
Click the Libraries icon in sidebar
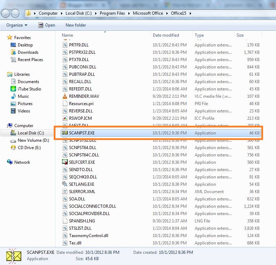[x=10, y=74]
